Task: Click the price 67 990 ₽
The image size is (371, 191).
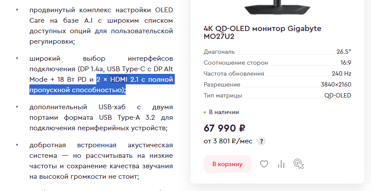Action: point(224,128)
